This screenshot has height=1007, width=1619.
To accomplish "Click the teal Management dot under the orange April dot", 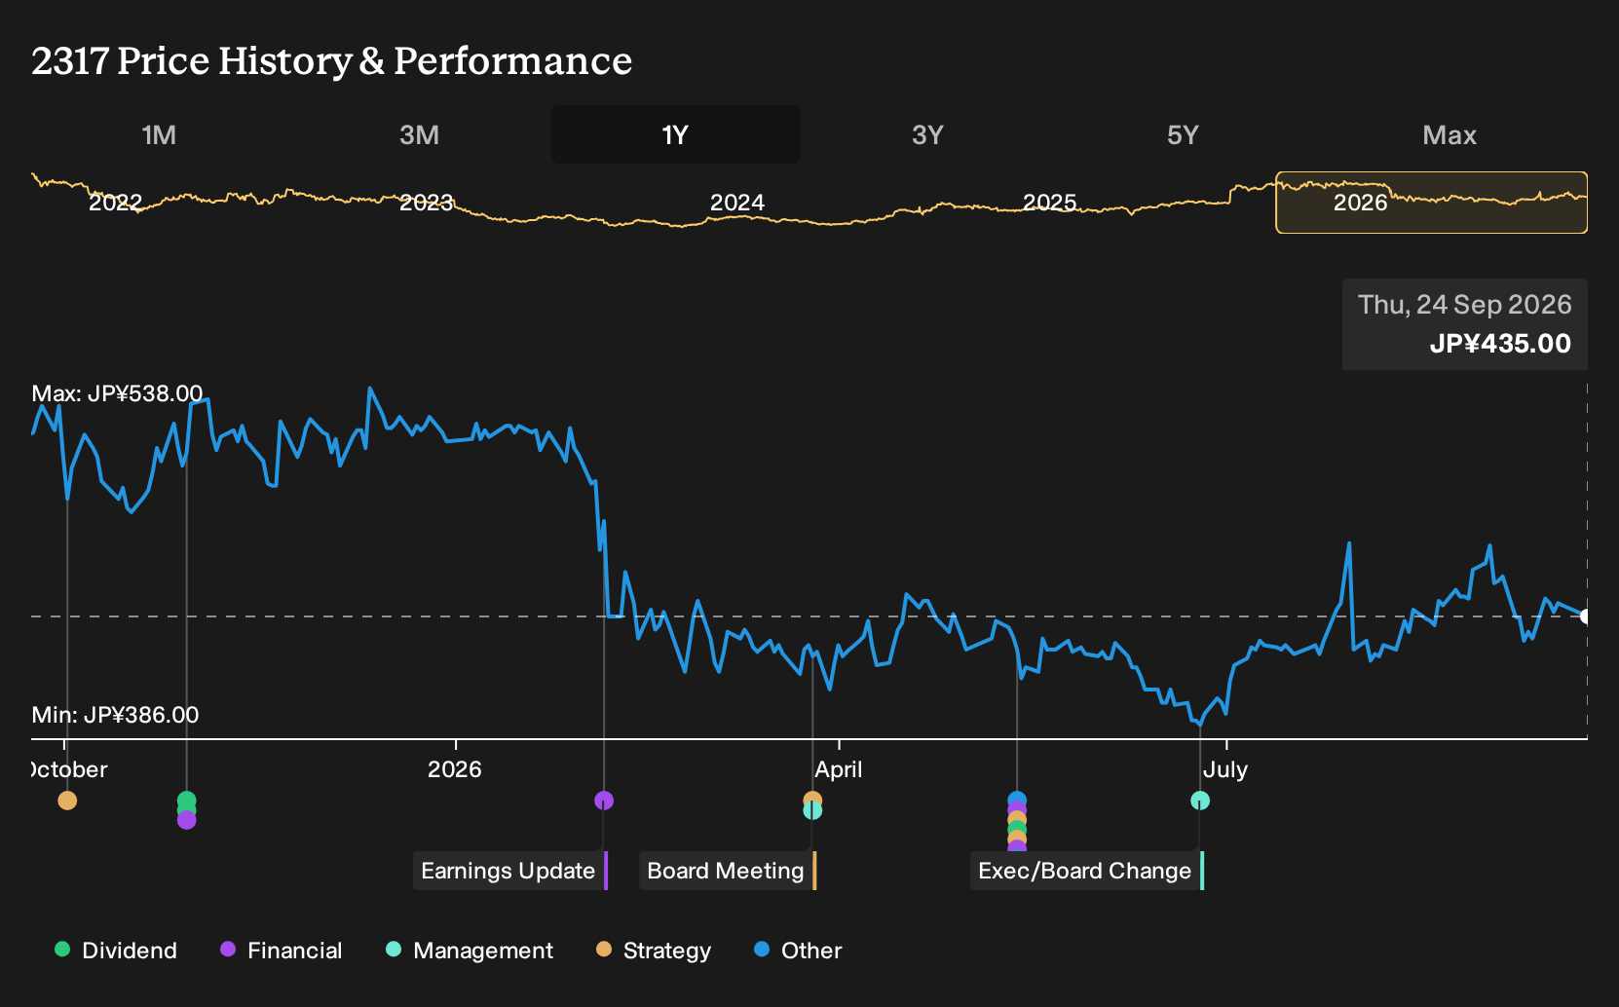I will (812, 811).
